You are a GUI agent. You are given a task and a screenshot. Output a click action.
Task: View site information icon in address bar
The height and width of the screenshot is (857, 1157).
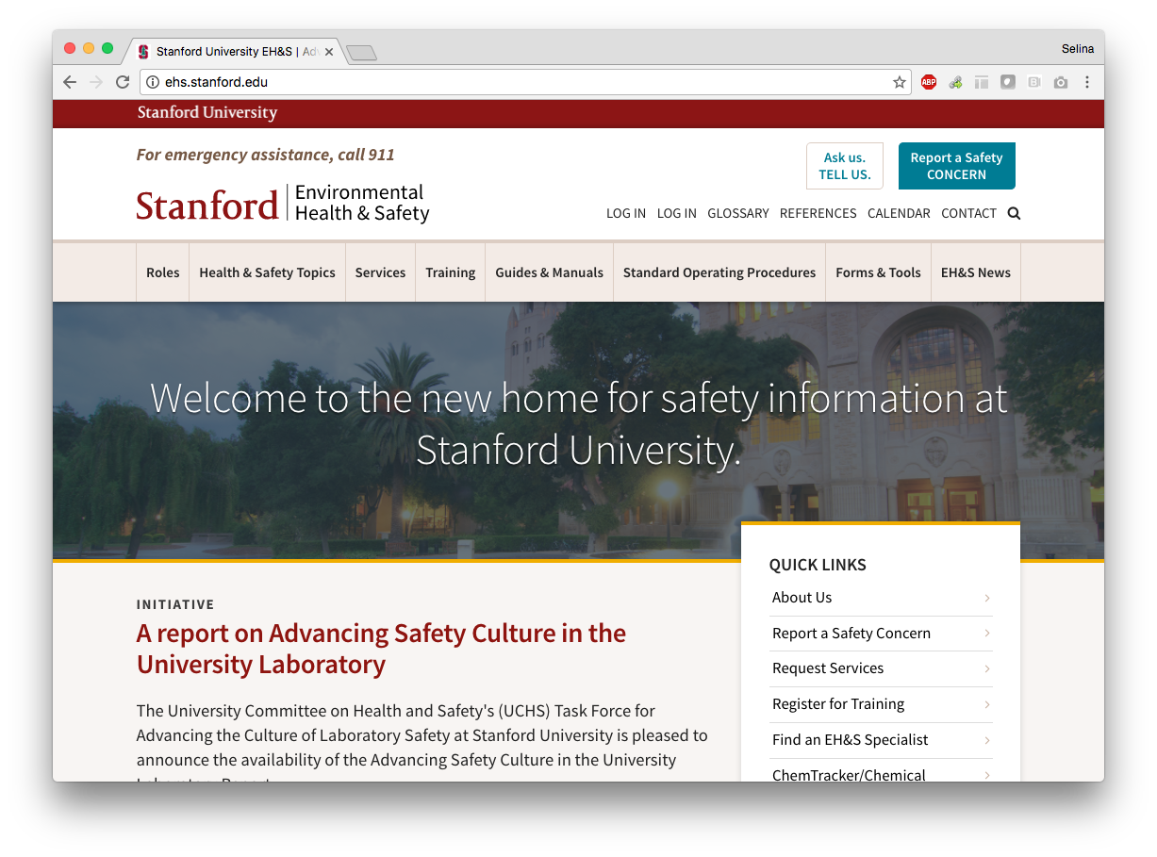coord(153,82)
